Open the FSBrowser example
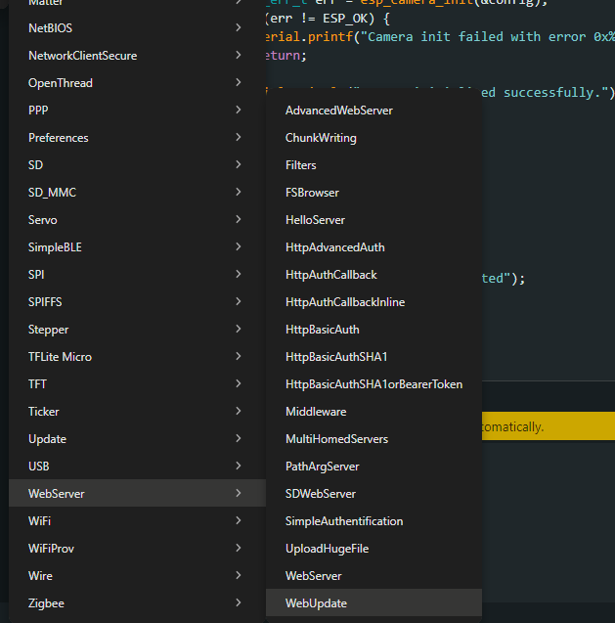The image size is (615, 623). 373,193
